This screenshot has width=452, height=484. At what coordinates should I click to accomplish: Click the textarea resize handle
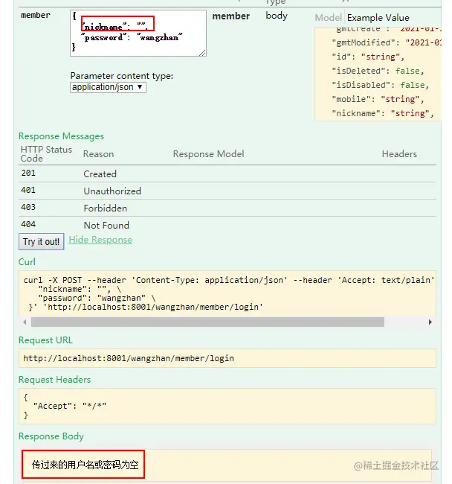click(x=203, y=53)
